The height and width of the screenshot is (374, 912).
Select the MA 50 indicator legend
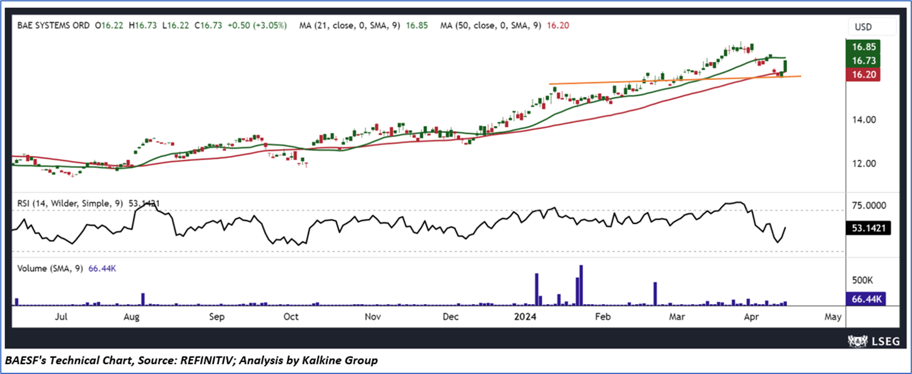click(504, 26)
